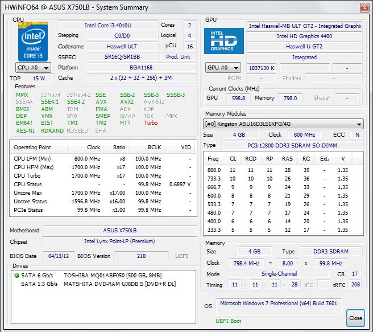This screenshot has width=373, height=332.
Task: Click the RDRAND feature label
Action: (x=52, y=131)
